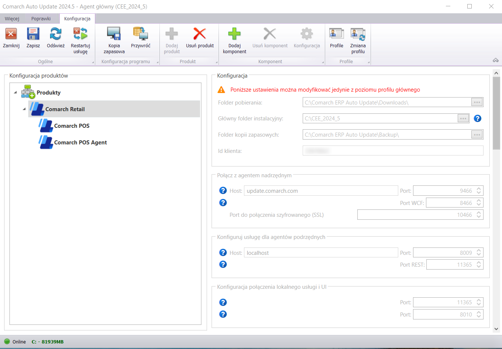The height and width of the screenshot is (349, 502).
Task: Click the update.comarch.com Host field
Action: [x=321, y=191]
